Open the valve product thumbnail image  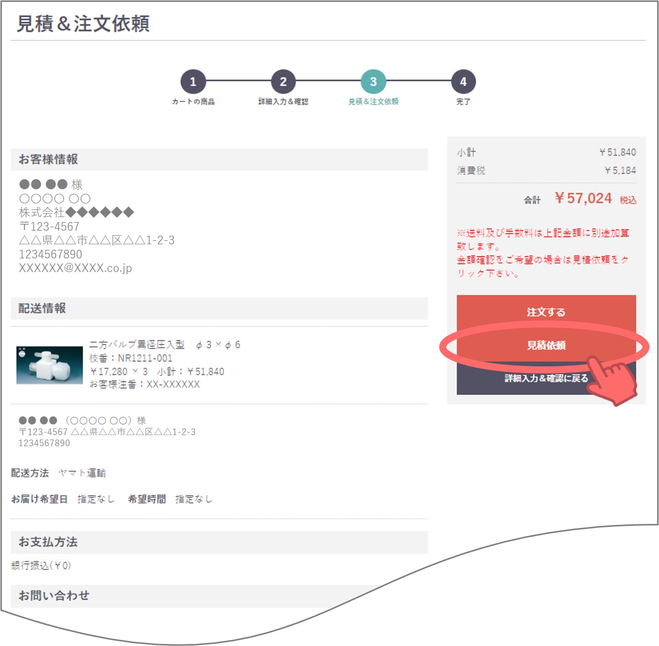(49, 365)
